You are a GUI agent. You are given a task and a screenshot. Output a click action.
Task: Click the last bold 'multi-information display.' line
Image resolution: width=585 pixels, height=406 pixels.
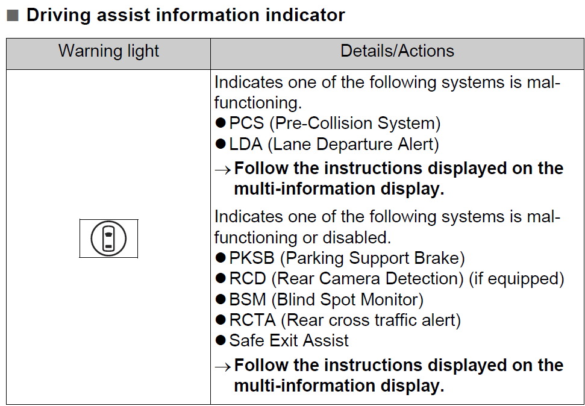click(339, 386)
